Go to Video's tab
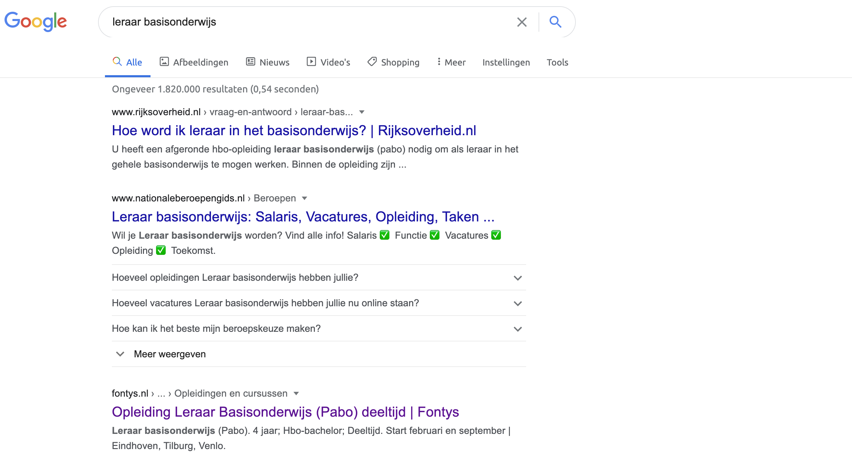This screenshot has width=852, height=467. [x=328, y=62]
